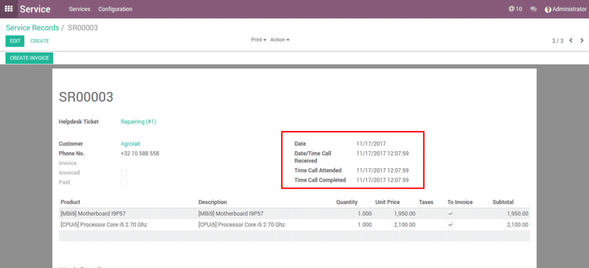
Task: Click the Time Call Completed value
Action: pyautogui.click(x=383, y=180)
